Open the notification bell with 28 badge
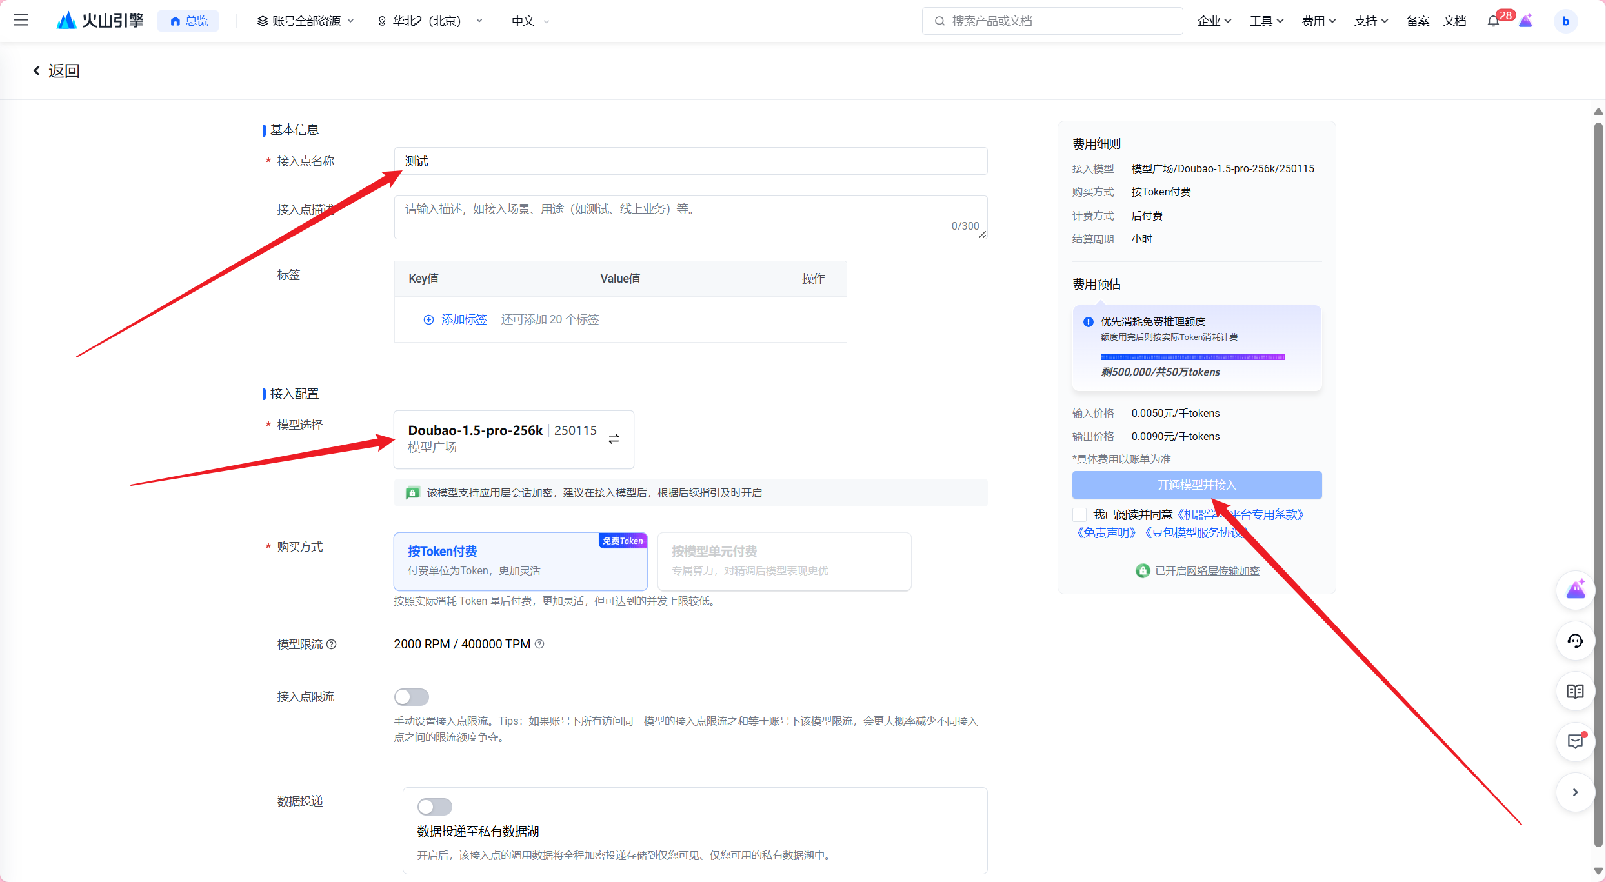Image resolution: width=1606 pixels, height=882 pixels. tap(1494, 21)
